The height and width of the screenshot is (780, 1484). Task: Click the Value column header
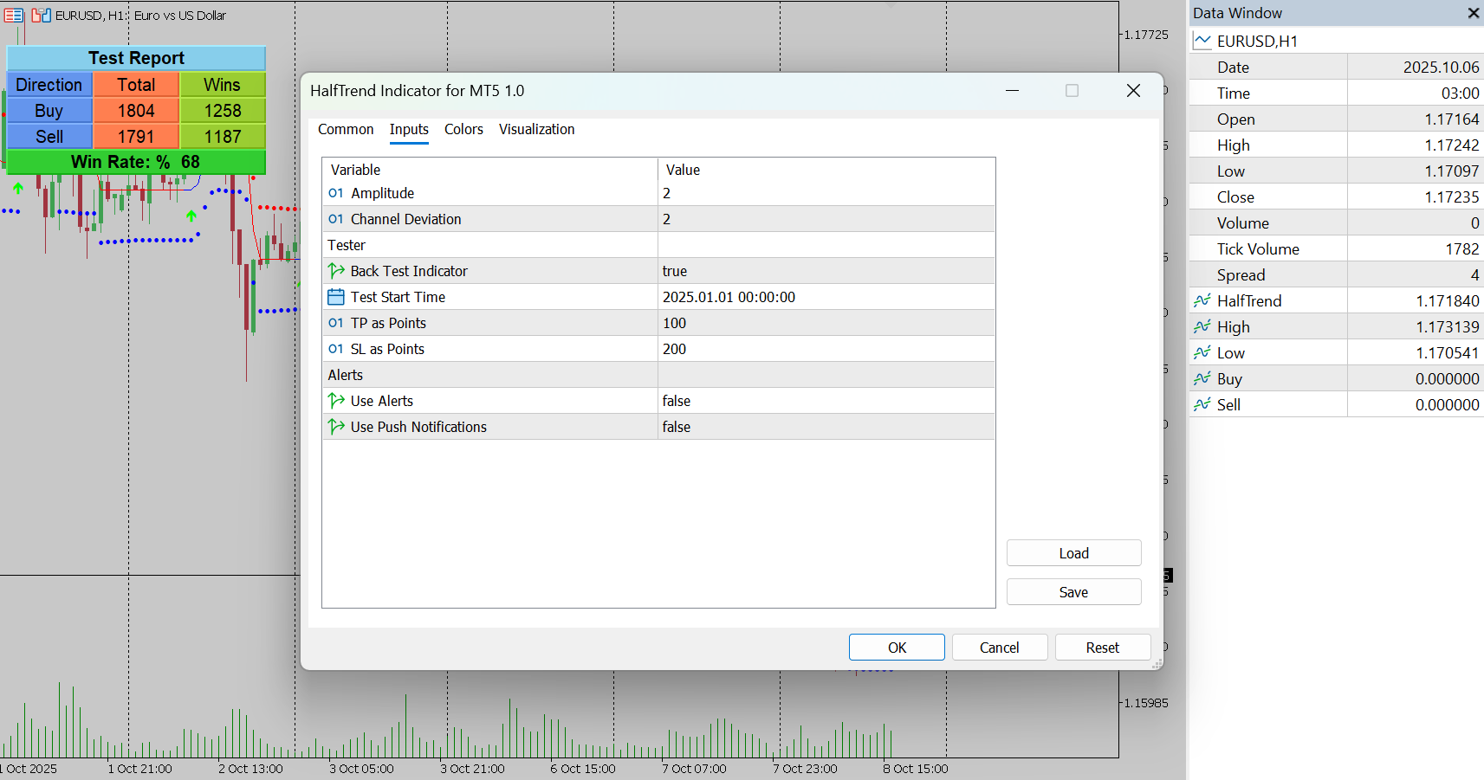pyautogui.click(x=826, y=170)
